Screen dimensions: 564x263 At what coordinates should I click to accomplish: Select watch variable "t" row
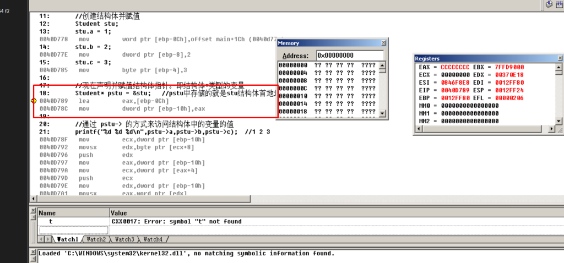(73, 222)
